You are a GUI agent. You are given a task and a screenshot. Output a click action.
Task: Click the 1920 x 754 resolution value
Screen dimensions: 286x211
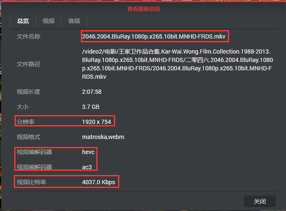96,122
